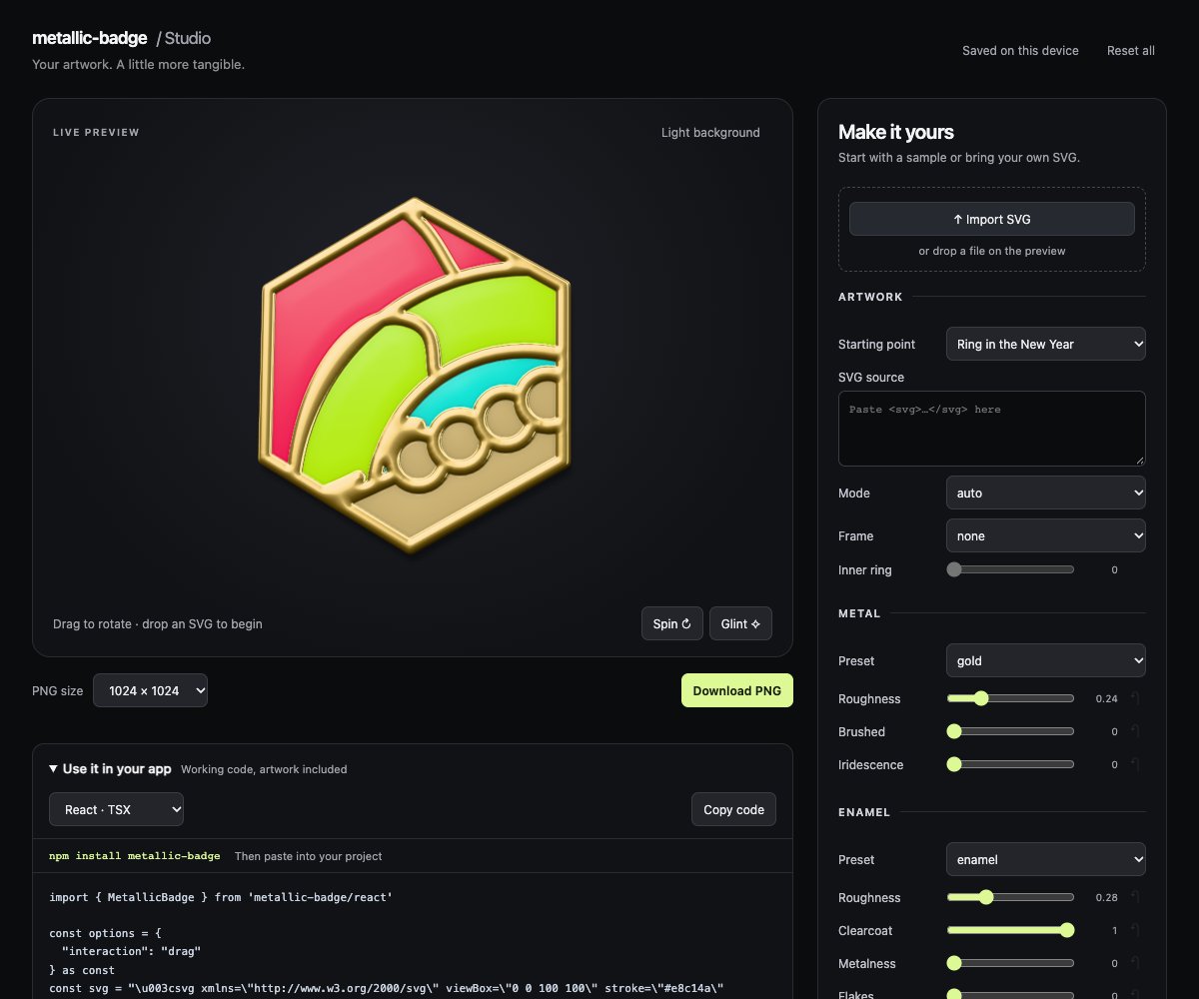Click the Brushed slider

pyautogui.click(x=1010, y=731)
